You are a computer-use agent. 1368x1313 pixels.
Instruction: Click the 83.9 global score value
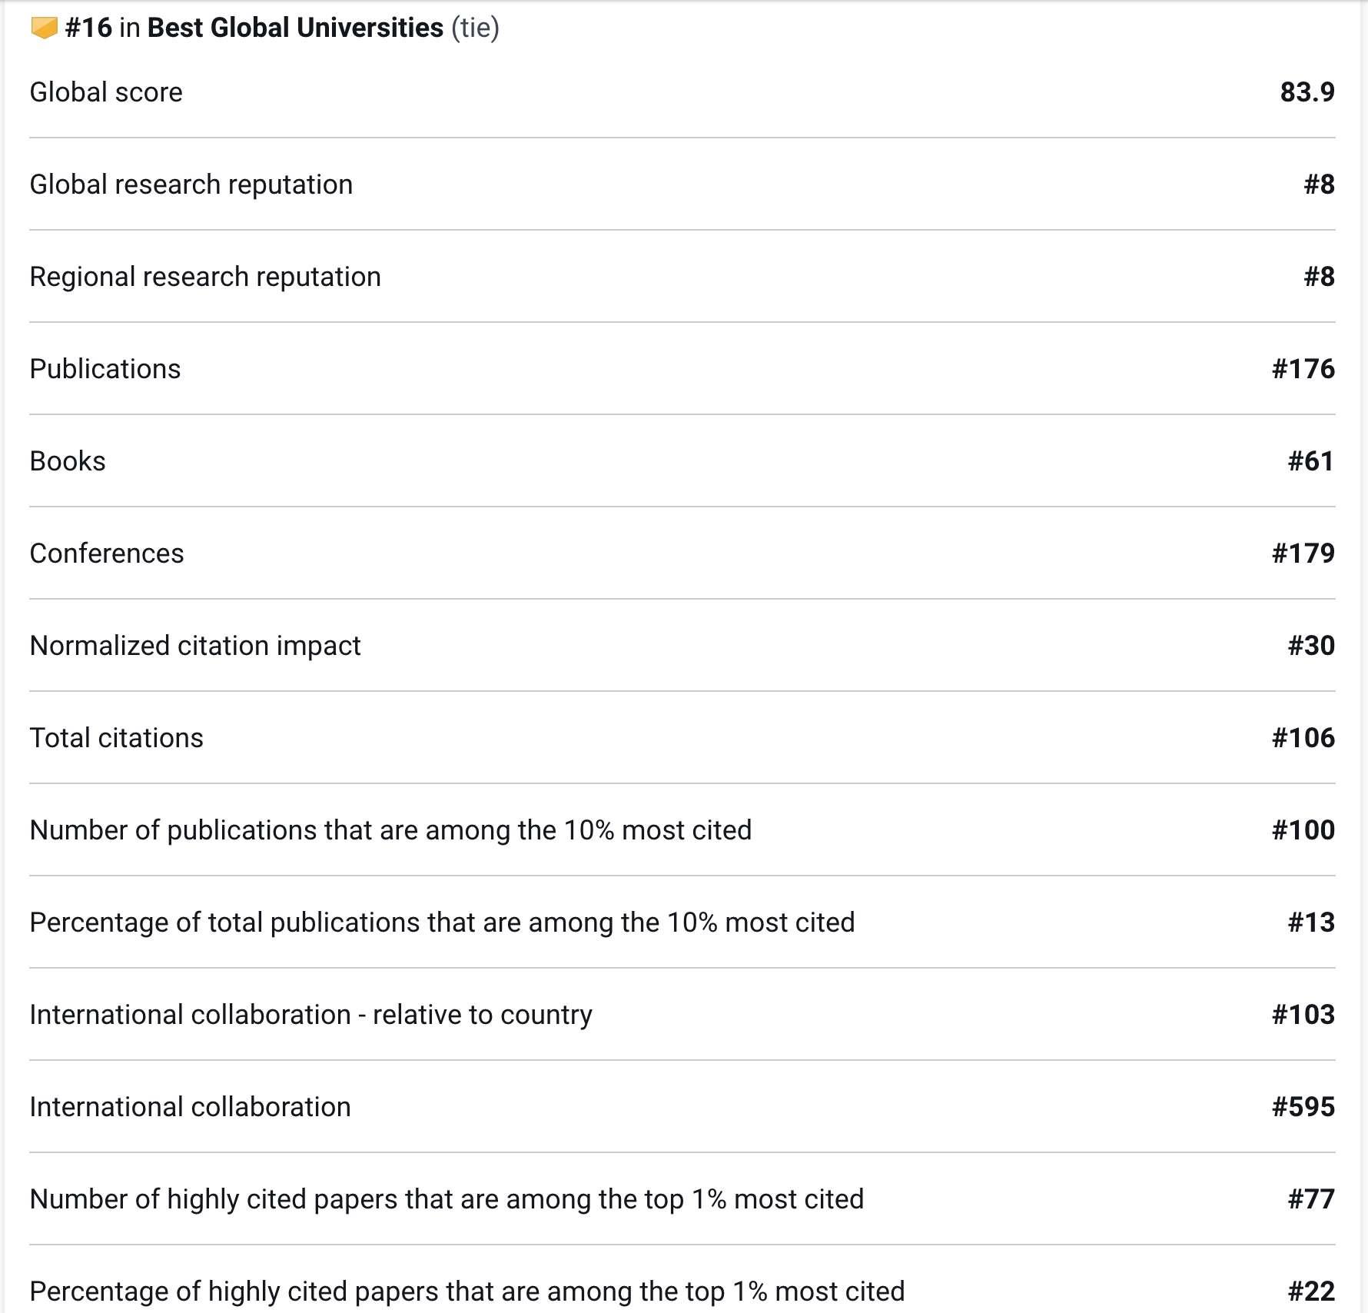click(x=1307, y=92)
